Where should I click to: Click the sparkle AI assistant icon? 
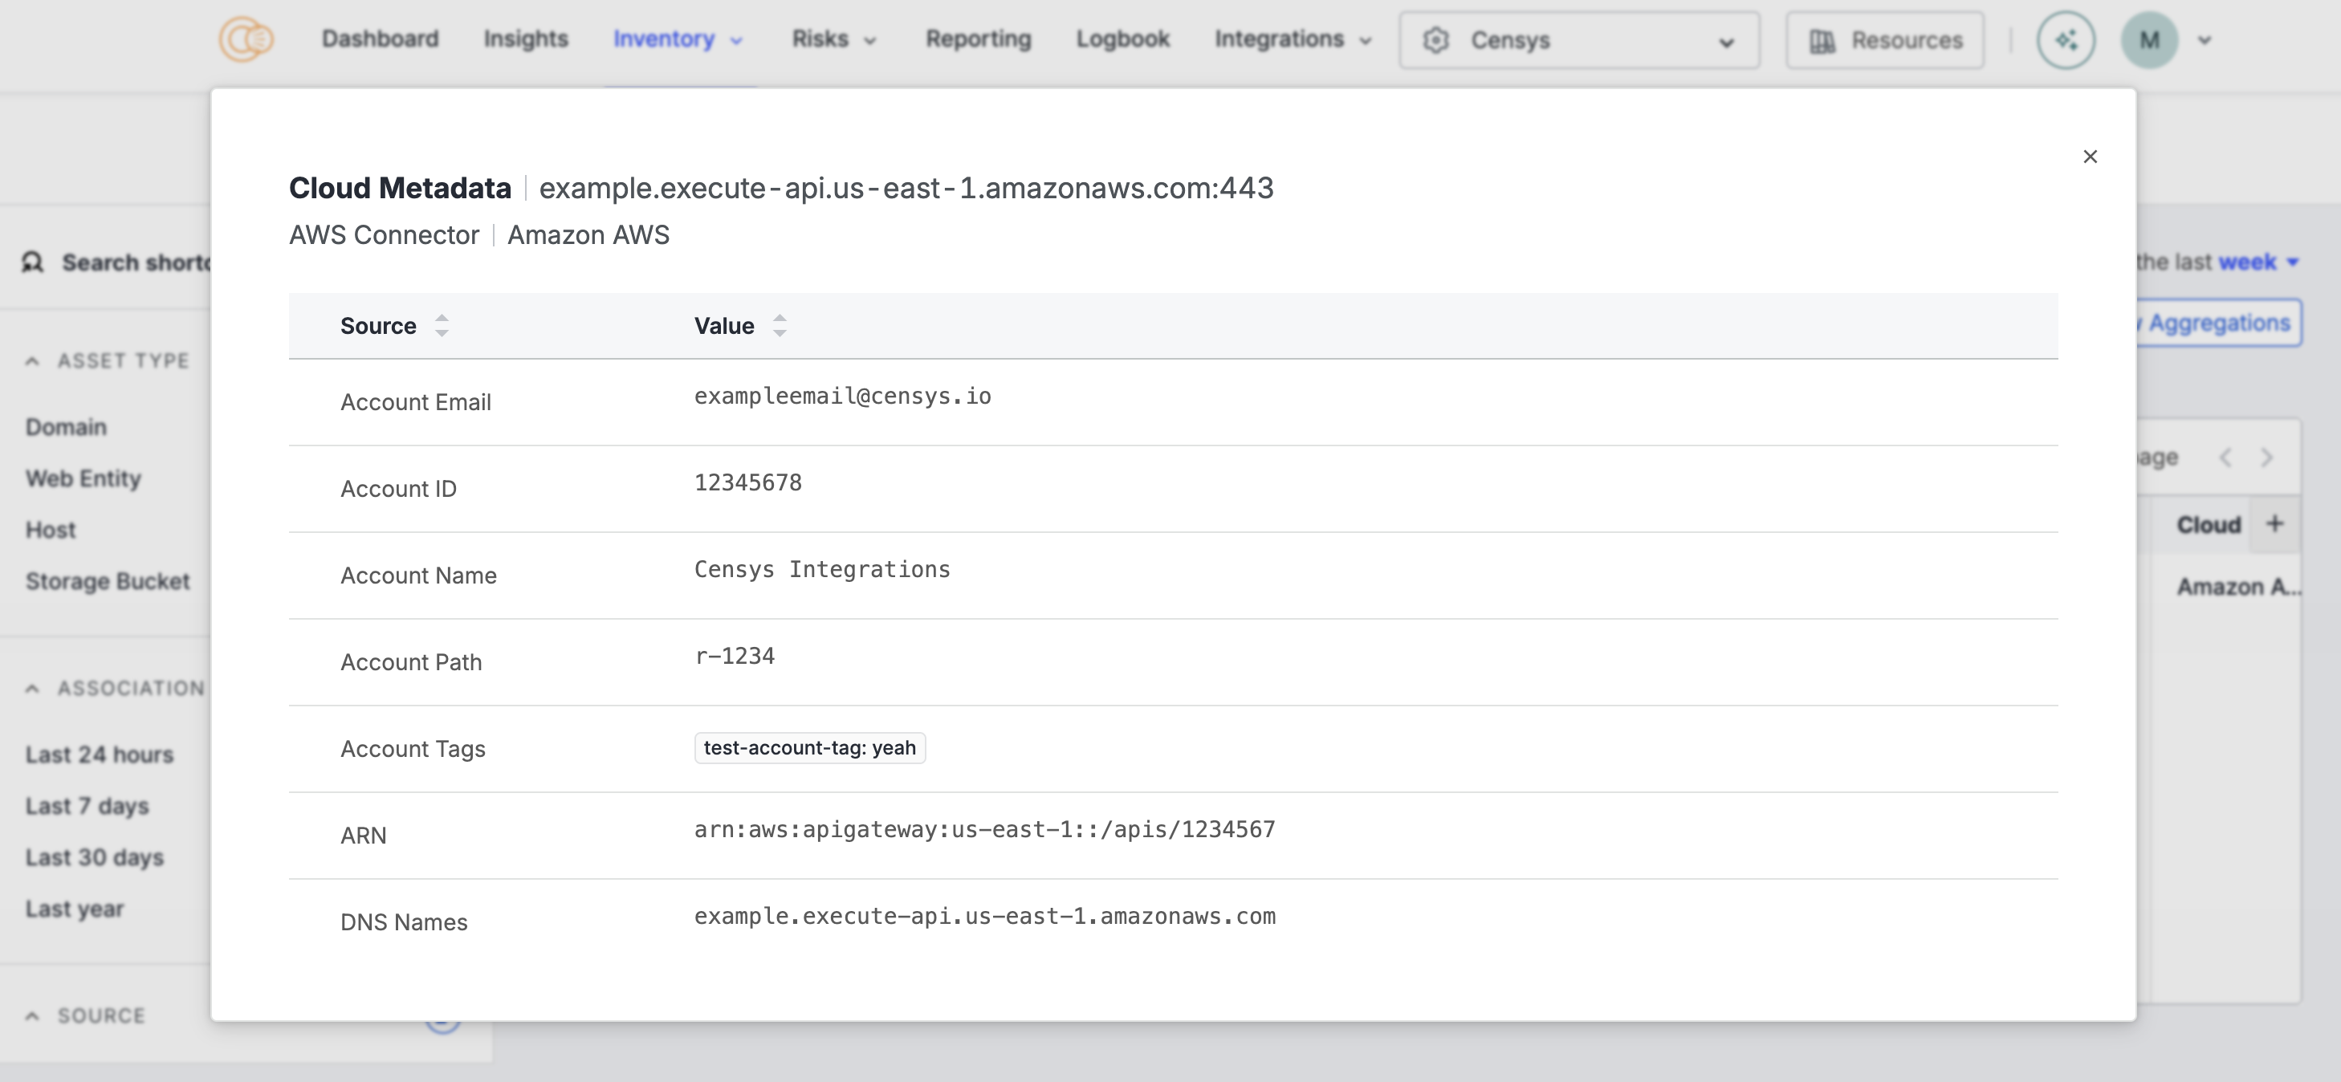point(2066,40)
